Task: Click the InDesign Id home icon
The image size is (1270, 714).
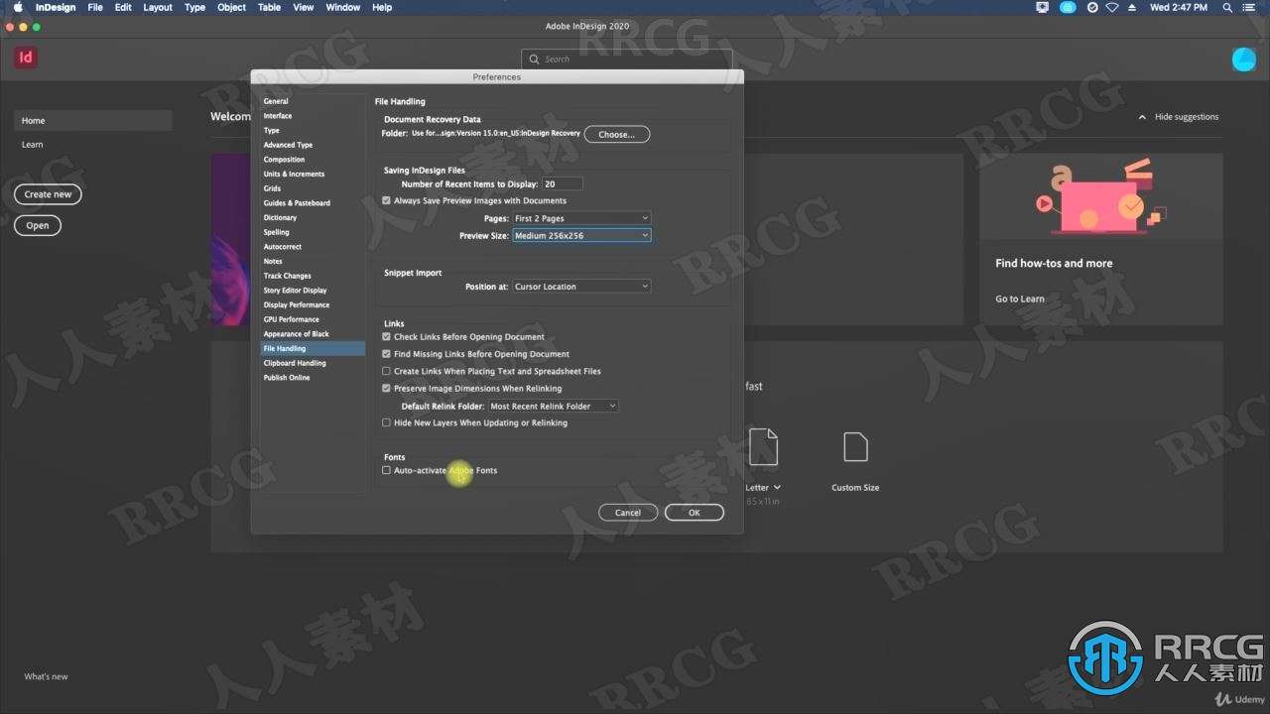Action: pyautogui.click(x=26, y=58)
